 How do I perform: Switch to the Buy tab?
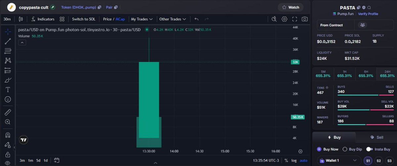tap(334, 137)
